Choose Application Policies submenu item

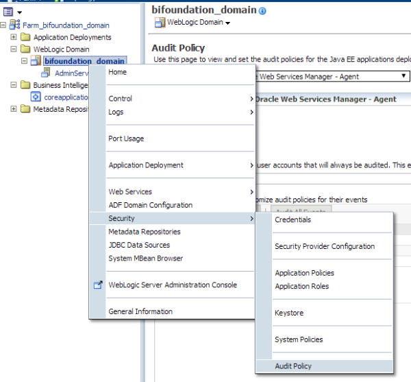(325, 273)
